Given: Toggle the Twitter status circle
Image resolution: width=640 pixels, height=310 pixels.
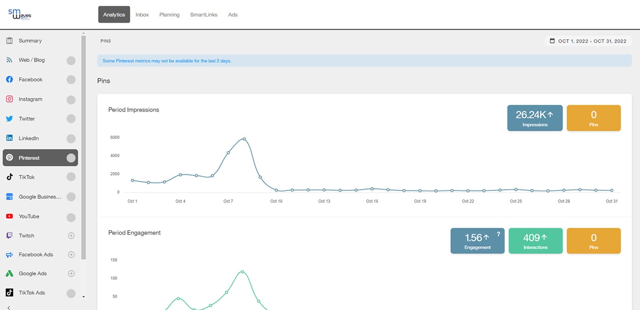Looking at the screenshot, I should click(71, 119).
